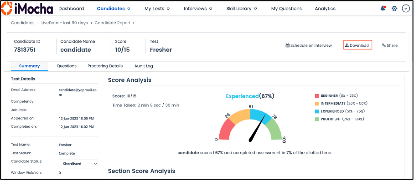This screenshot has width=414, height=180.
Task: Click the Share button label
Action: tap(392, 45)
